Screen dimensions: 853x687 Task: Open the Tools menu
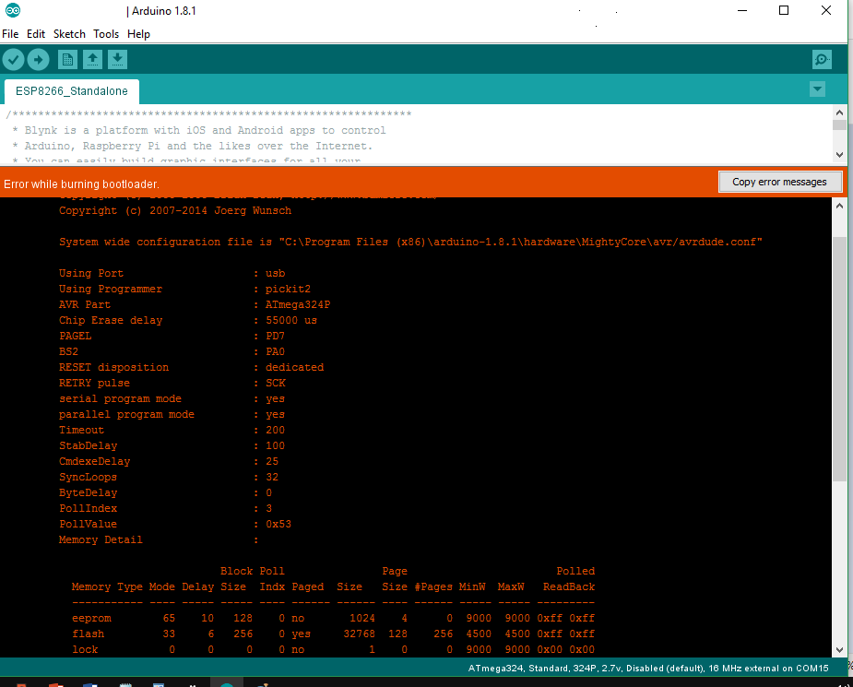tap(106, 34)
